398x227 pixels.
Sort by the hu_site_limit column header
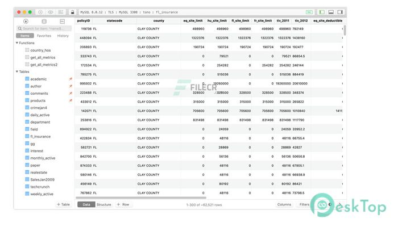tap(217, 21)
